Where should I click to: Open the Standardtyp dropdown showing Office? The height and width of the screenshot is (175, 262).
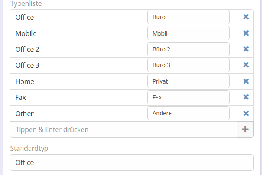tap(132, 162)
